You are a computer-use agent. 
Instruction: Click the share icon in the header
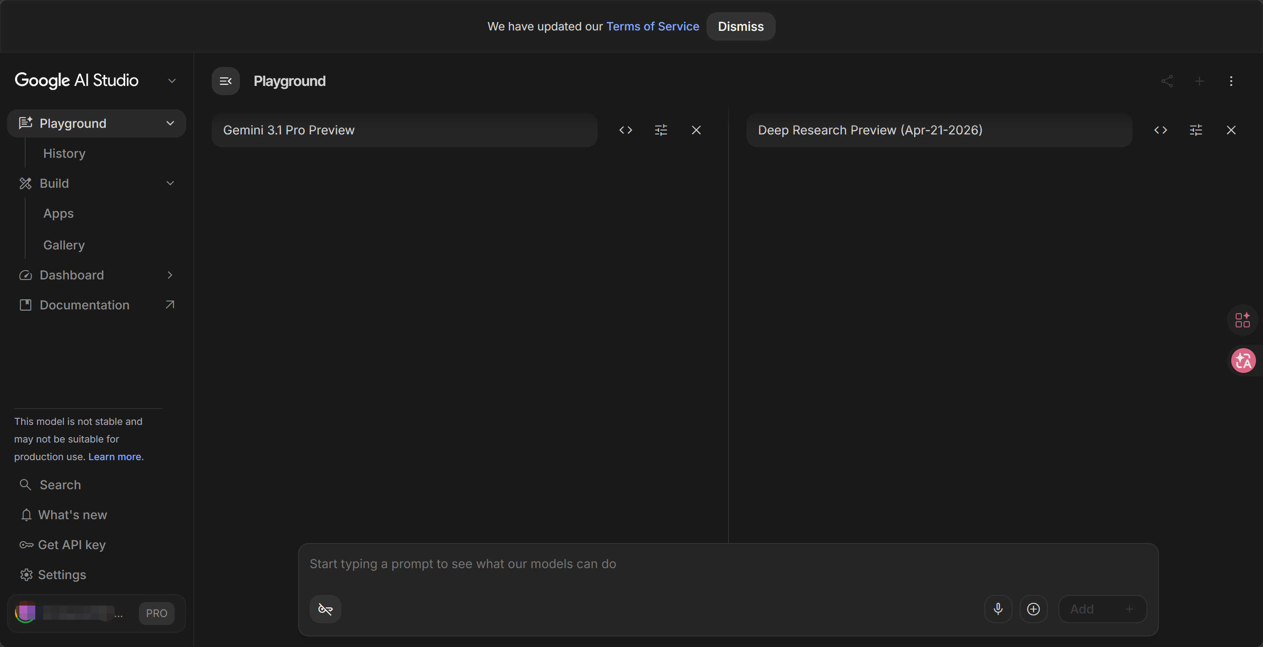pos(1167,81)
